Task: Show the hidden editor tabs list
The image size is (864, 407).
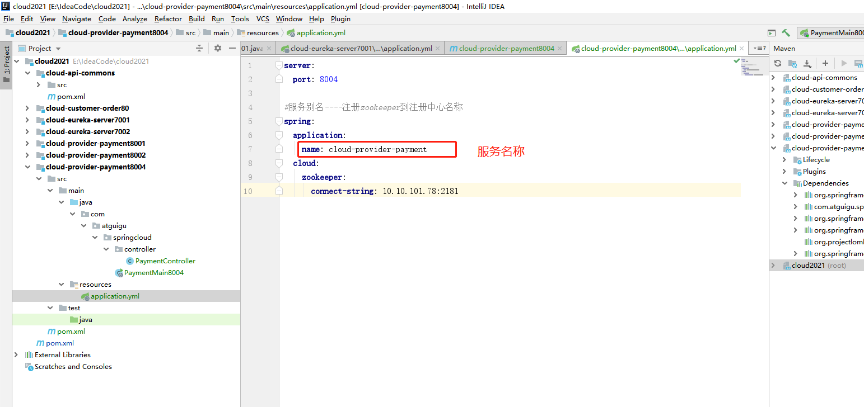Action: coord(759,48)
